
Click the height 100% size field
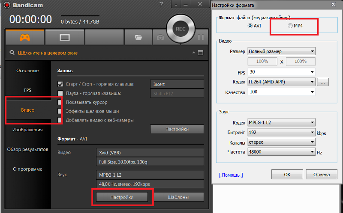point(301,62)
